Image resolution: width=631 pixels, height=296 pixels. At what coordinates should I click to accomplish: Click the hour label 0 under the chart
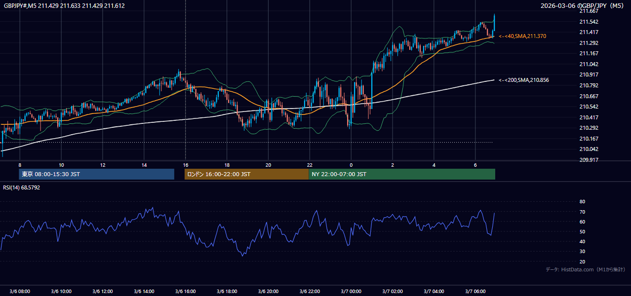(x=351, y=165)
